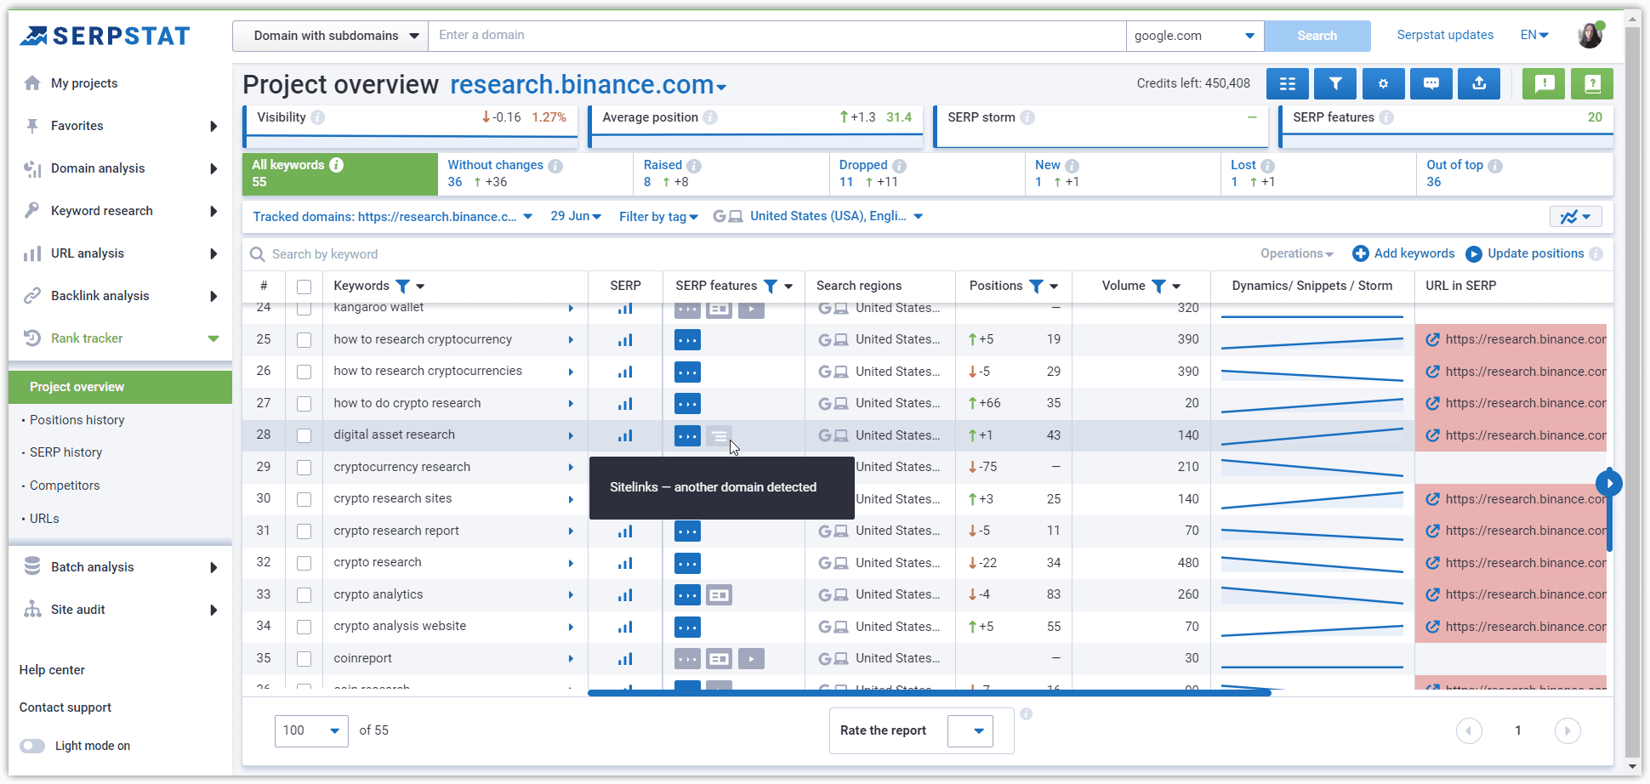Click the green help question button

(1592, 83)
